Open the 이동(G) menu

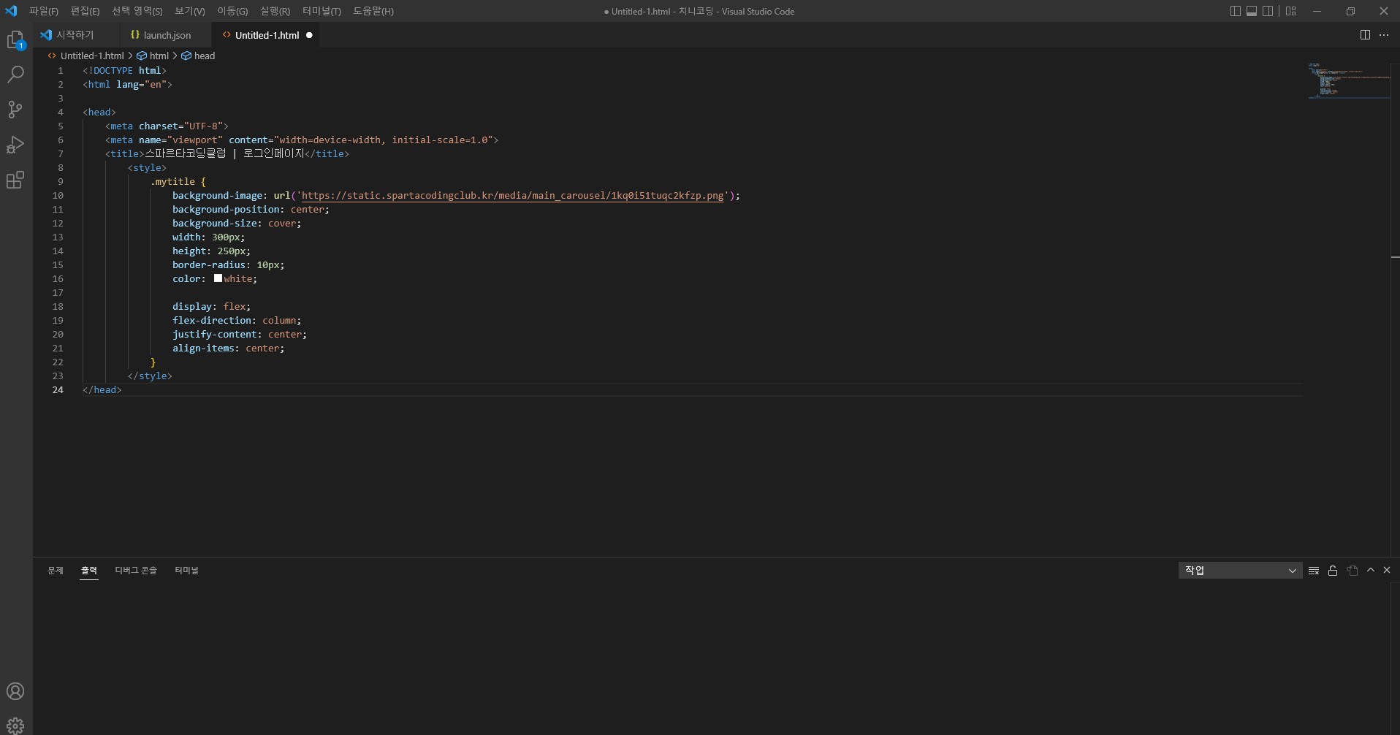[232, 11]
